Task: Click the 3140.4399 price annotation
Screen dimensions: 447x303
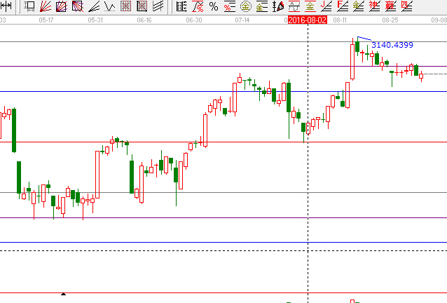Action: tap(392, 45)
